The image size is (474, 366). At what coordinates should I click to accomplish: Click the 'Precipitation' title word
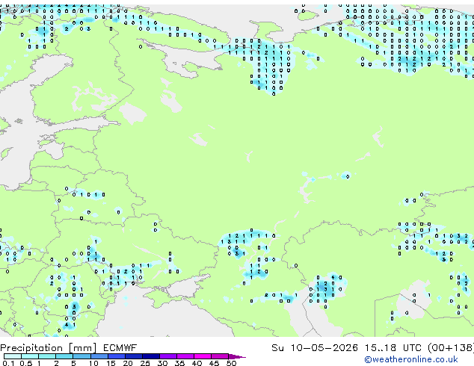coord(31,348)
